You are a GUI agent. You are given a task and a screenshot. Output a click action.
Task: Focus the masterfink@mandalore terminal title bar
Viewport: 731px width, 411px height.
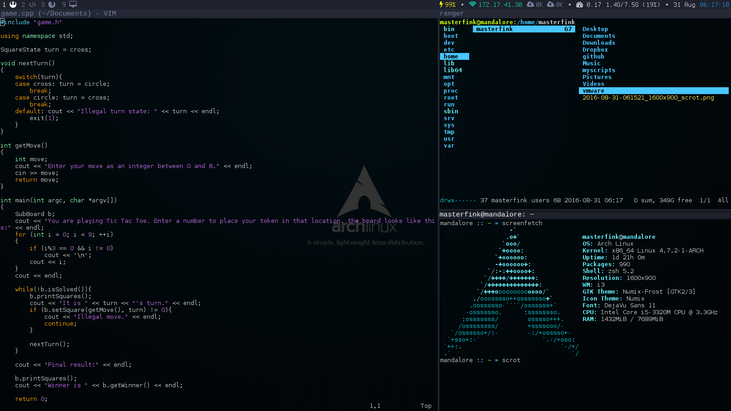(x=585, y=214)
